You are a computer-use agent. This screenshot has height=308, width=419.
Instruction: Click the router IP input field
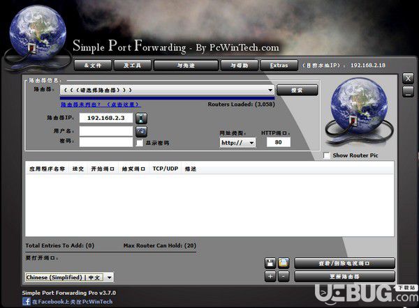point(106,118)
